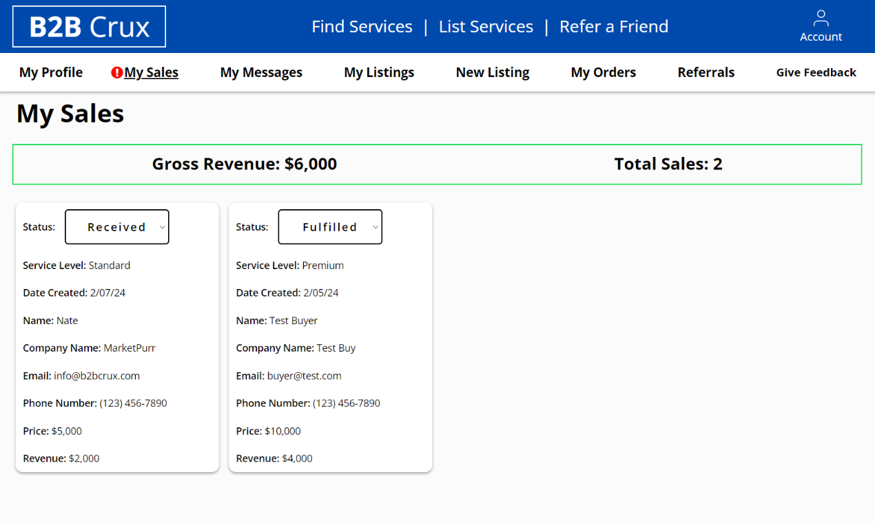This screenshot has height=523, width=875.
Task: Click Name: Test Buyer
Action: (x=277, y=321)
